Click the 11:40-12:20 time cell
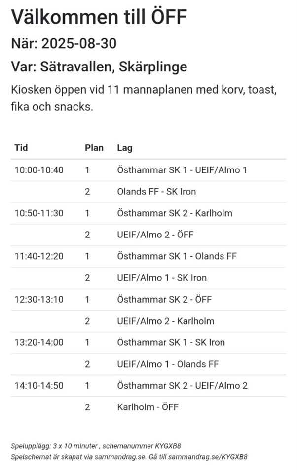Screen dimensions: 297x473 coord(39,256)
